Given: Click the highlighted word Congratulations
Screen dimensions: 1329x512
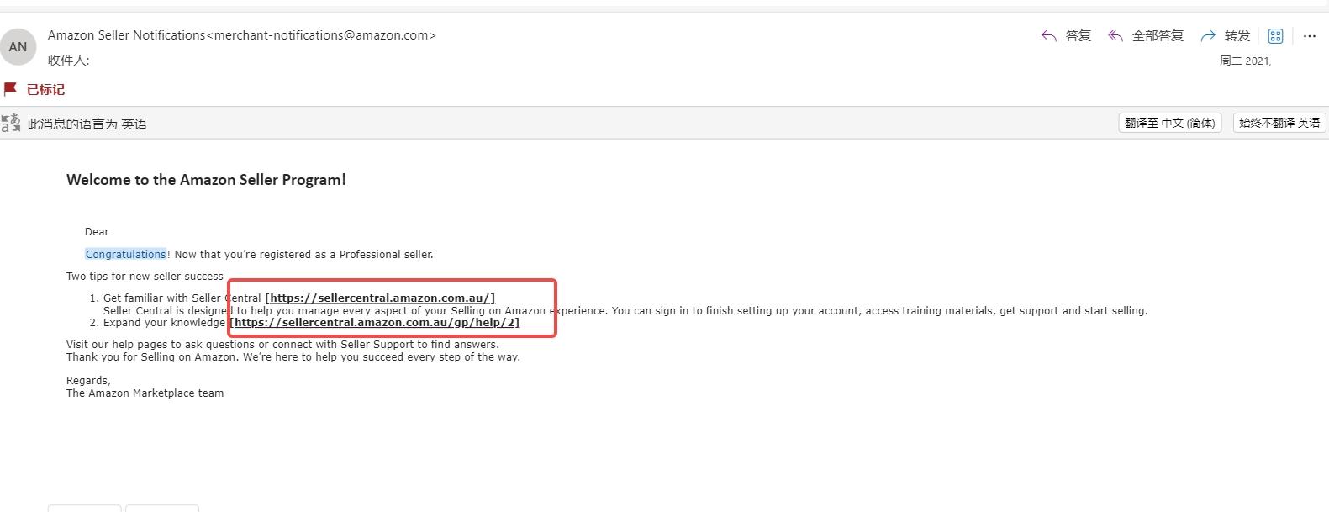Looking at the screenshot, I should (x=126, y=255).
